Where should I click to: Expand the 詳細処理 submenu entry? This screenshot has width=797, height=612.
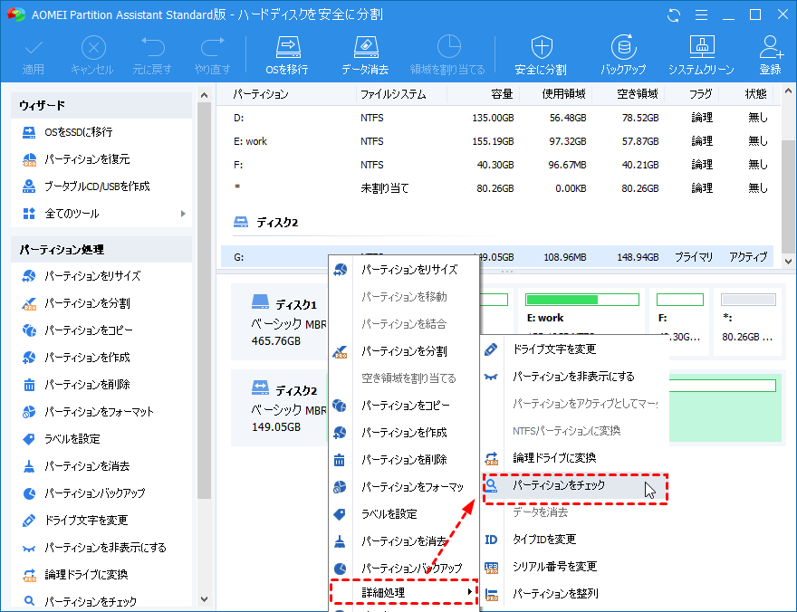point(404,592)
